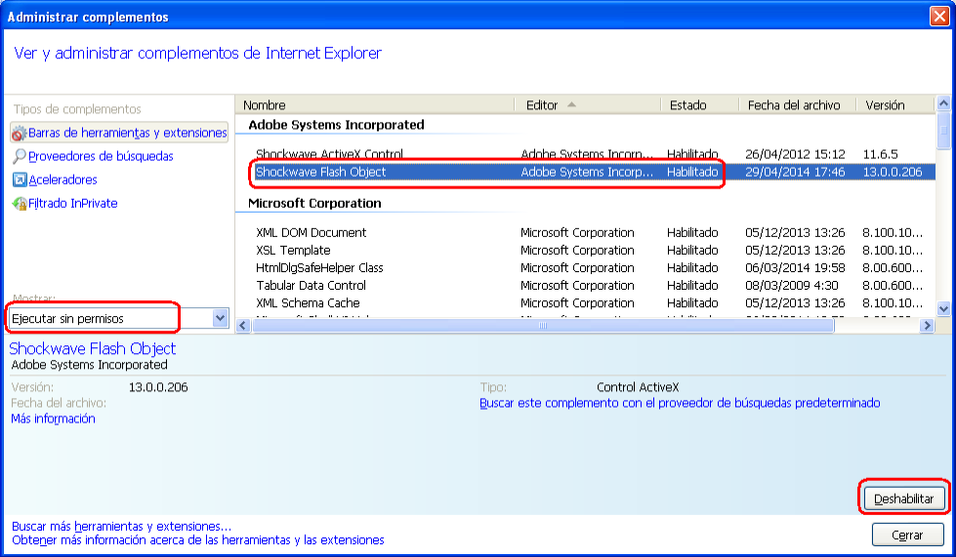Image resolution: width=956 pixels, height=557 pixels.
Task: Click the Cerrar button
Action: 906,536
